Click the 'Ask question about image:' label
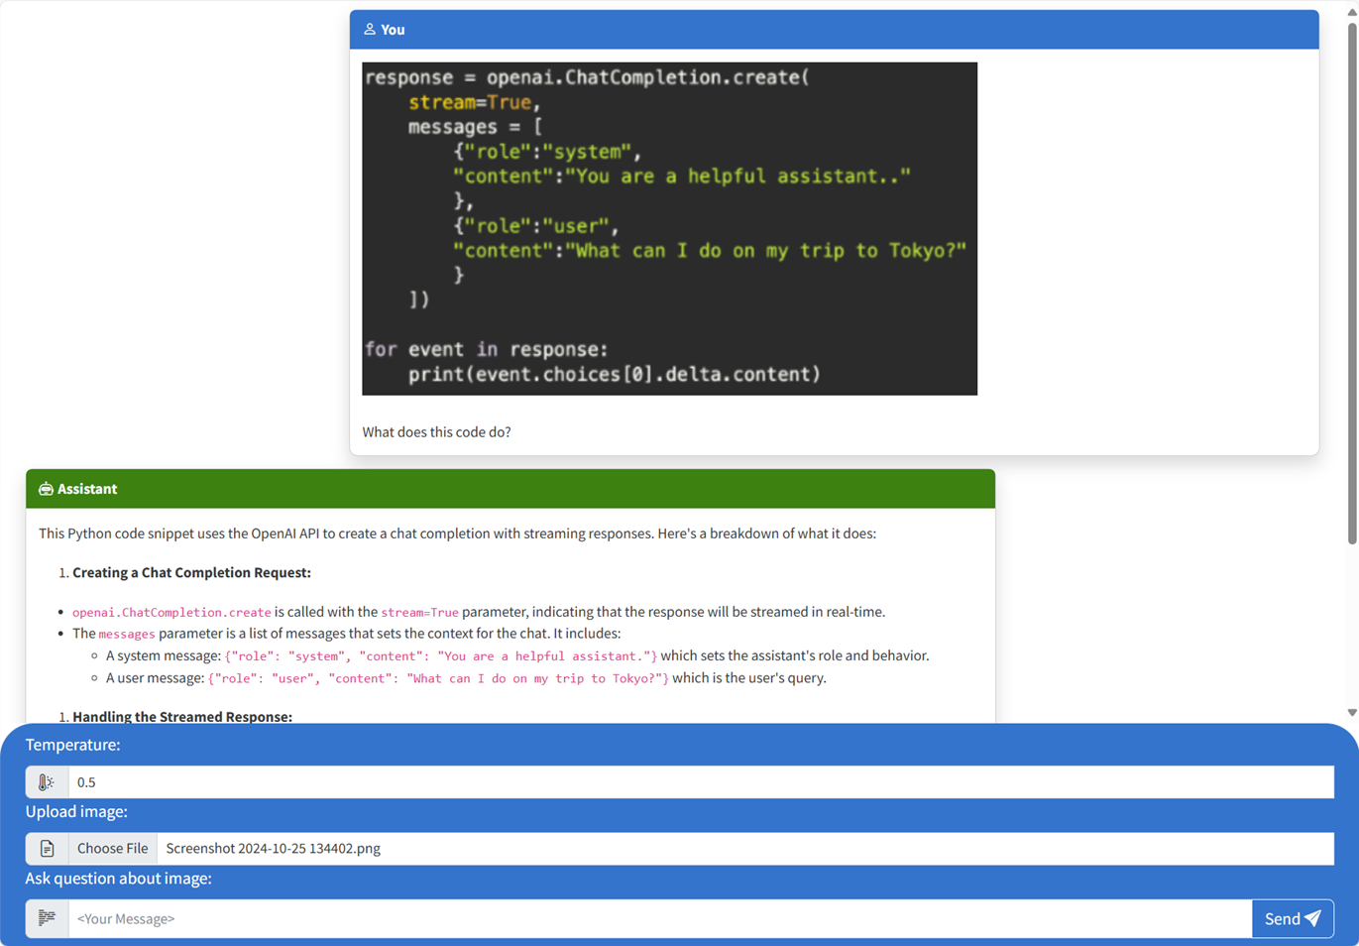Screen dimensions: 1359x946 [x=119, y=879]
